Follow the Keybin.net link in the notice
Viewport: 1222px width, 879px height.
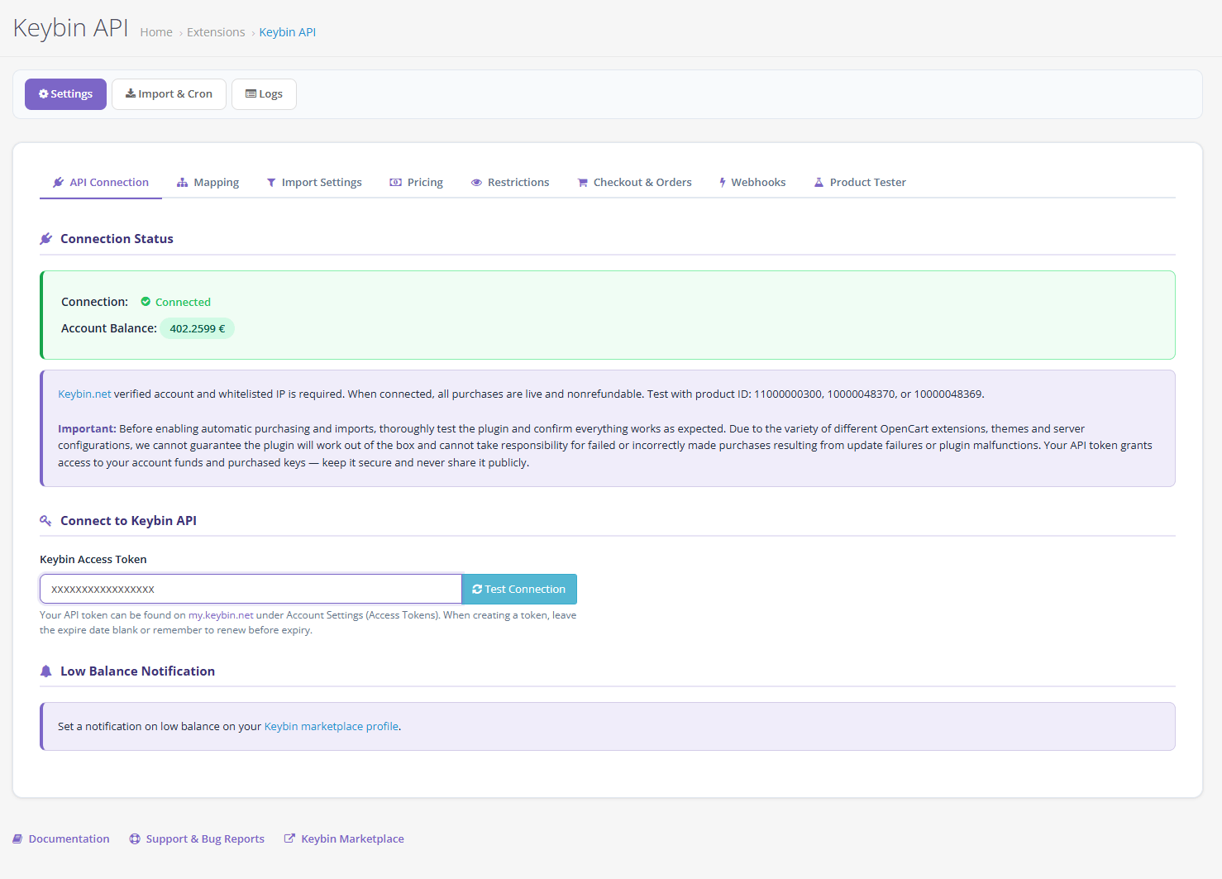tap(84, 394)
